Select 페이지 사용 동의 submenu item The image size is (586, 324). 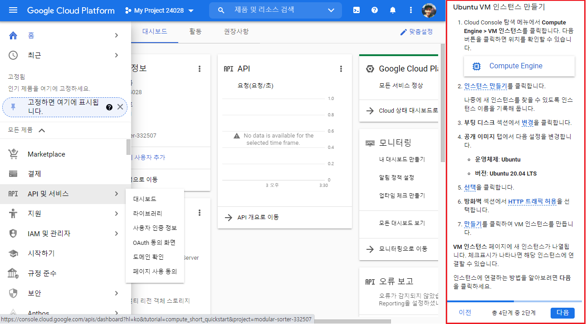pyautogui.click(x=155, y=272)
